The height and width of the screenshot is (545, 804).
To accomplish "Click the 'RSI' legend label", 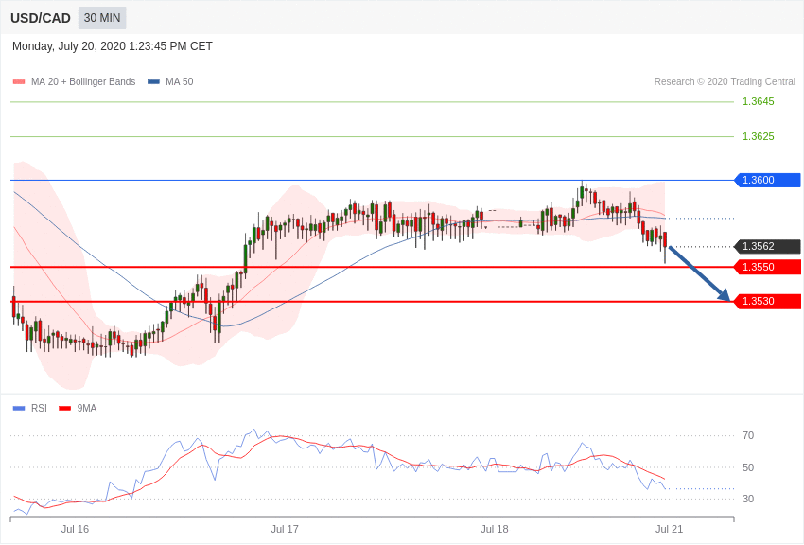I will pos(39,408).
